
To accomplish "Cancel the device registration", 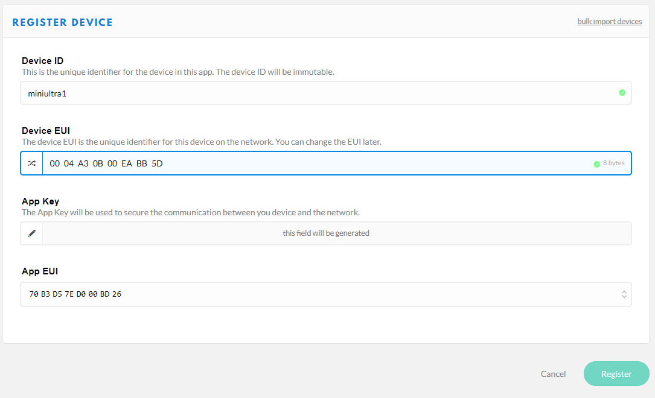I will pos(553,374).
